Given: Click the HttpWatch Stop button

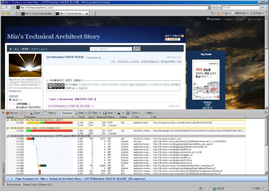Looking at the screenshot, I should 24,113.
